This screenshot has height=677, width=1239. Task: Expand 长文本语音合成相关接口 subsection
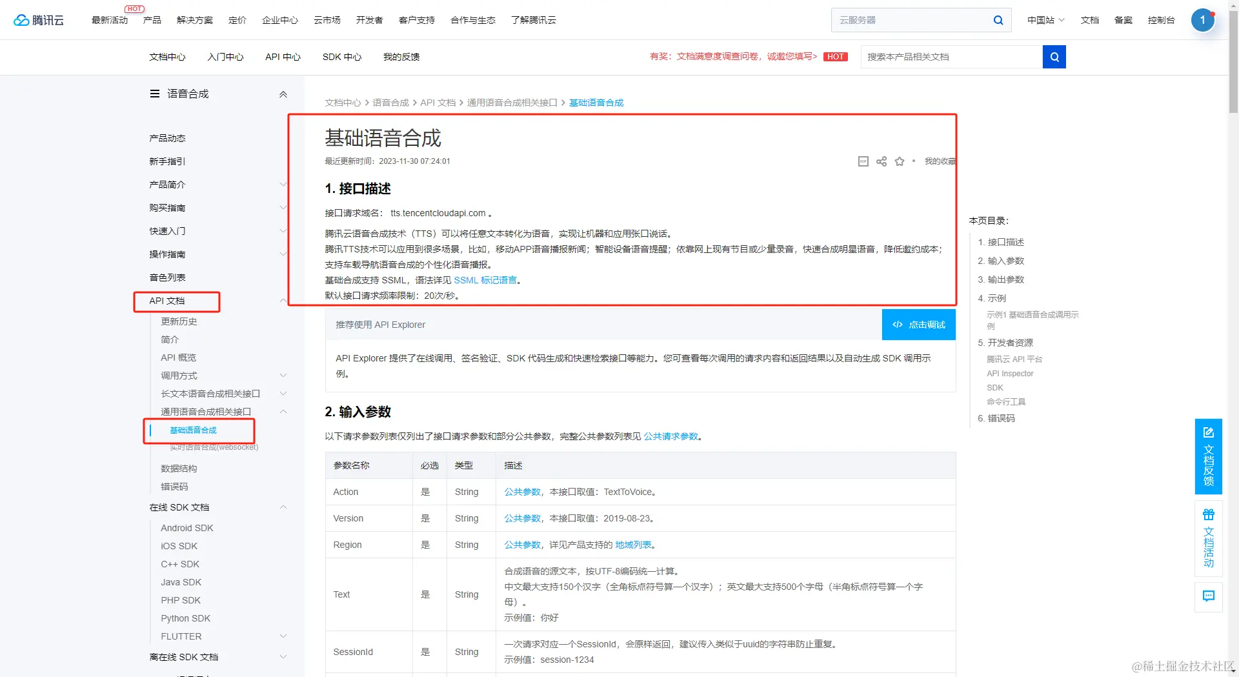point(283,394)
